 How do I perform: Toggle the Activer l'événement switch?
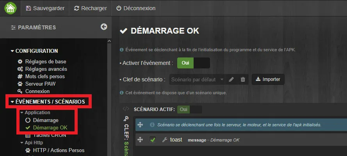click(194, 63)
